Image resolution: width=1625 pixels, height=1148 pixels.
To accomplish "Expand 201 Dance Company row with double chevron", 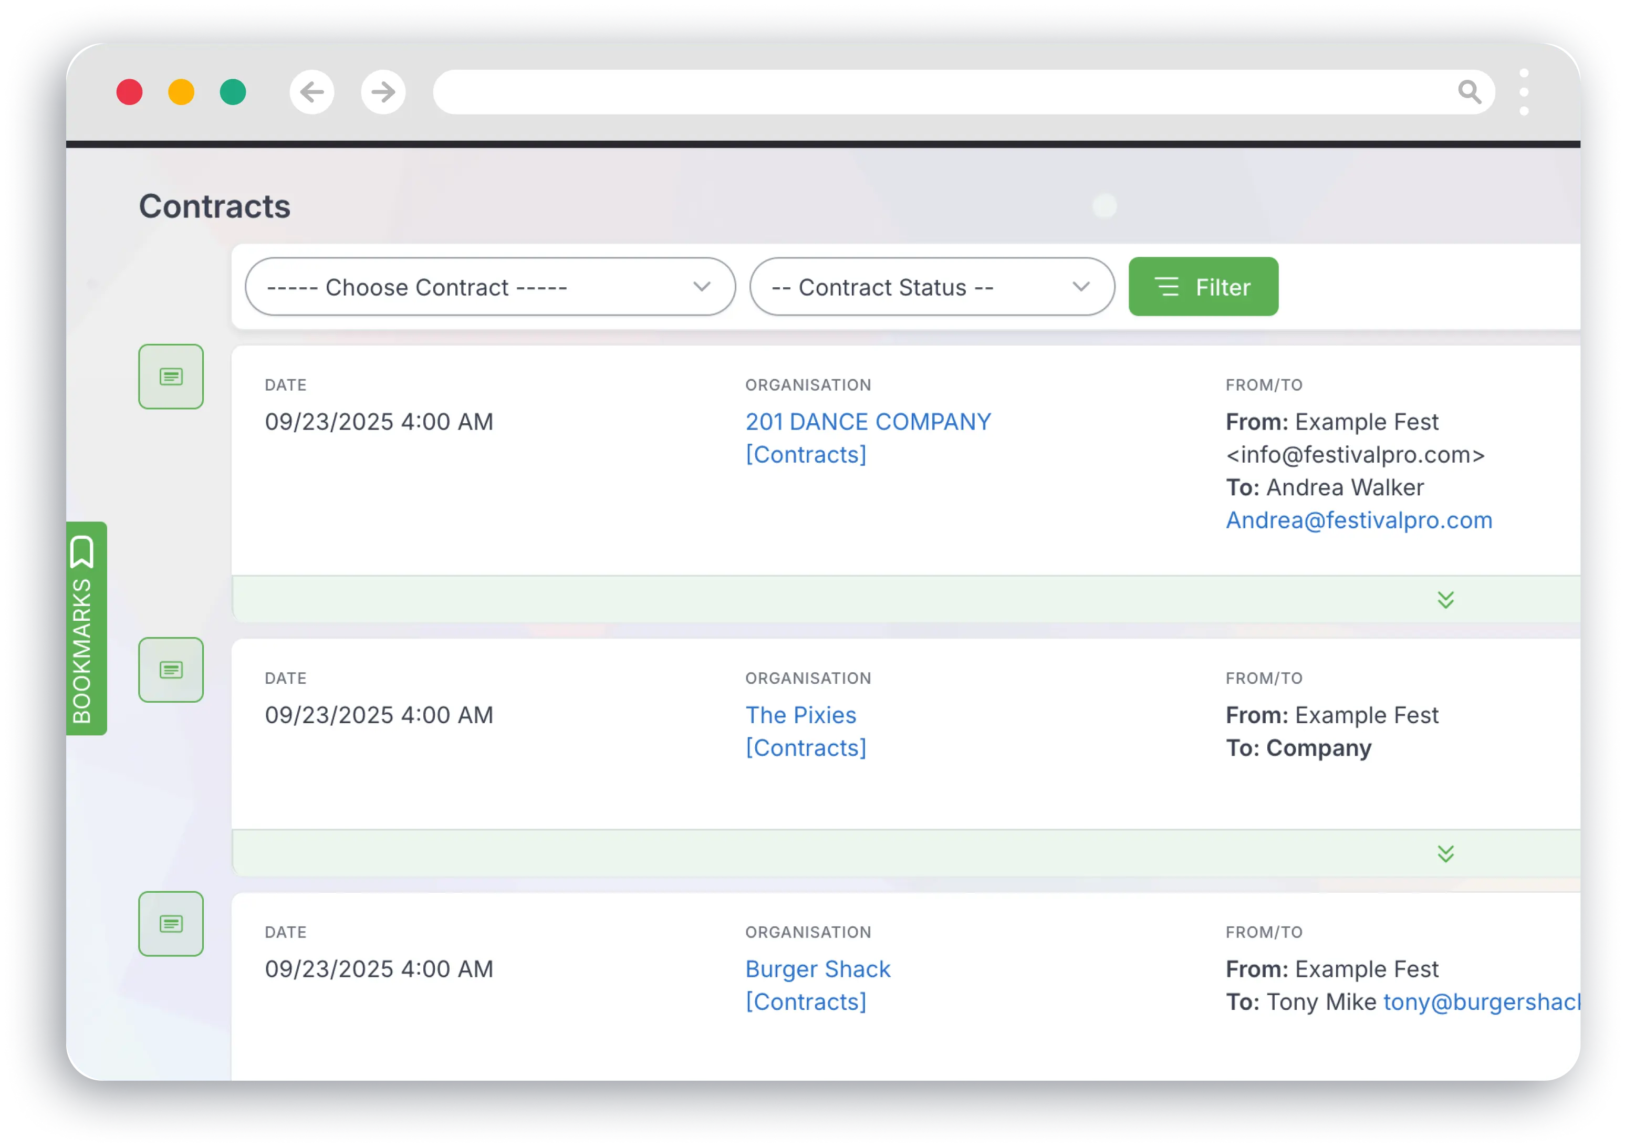I will 1445,600.
